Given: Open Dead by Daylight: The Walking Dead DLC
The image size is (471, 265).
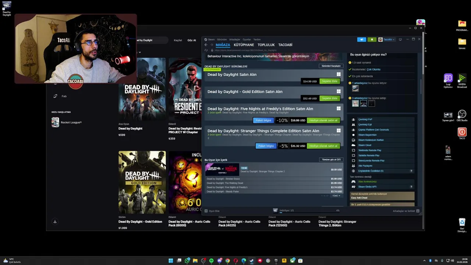Looking at the screenshot, I should point(274,183).
